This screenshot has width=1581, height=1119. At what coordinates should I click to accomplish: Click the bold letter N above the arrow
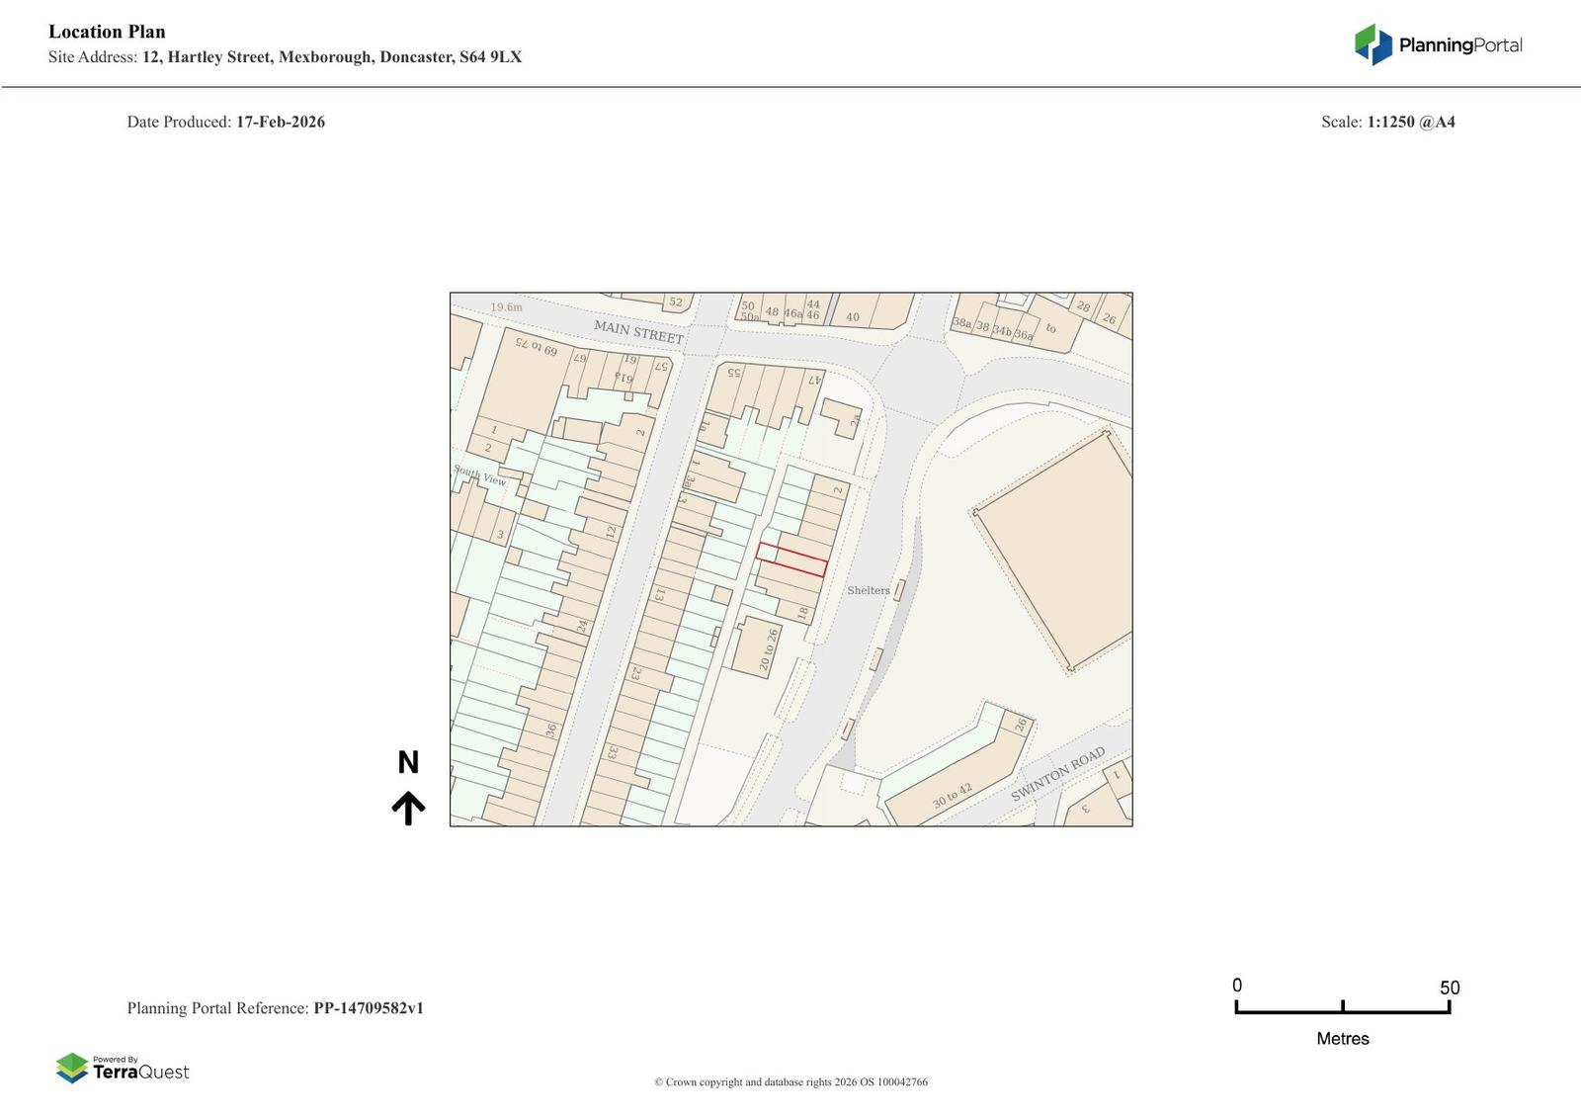tap(408, 762)
